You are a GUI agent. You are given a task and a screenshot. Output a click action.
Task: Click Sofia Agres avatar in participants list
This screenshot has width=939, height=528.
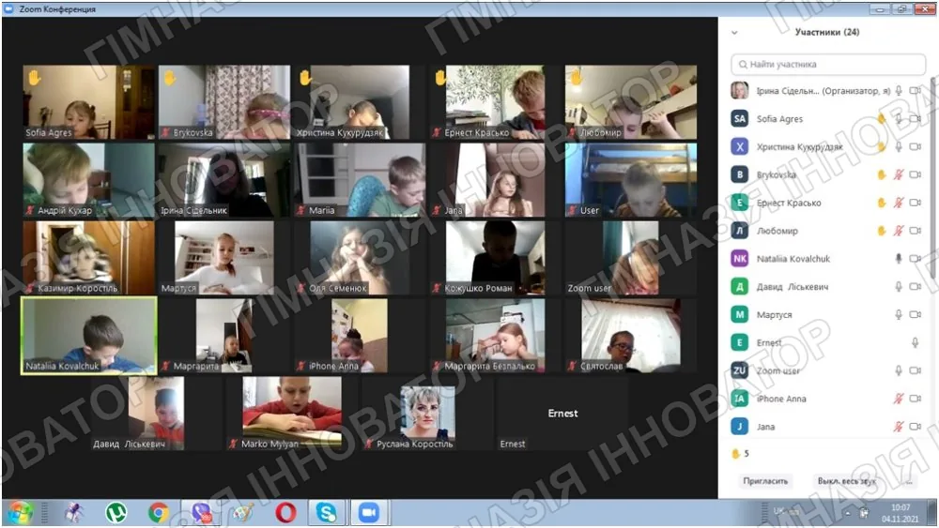(x=740, y=118)
